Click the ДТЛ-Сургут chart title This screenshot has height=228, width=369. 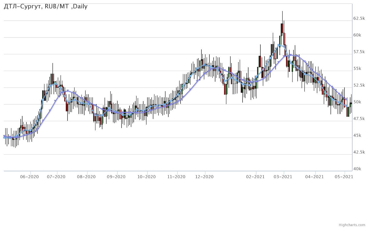[46, 6]
